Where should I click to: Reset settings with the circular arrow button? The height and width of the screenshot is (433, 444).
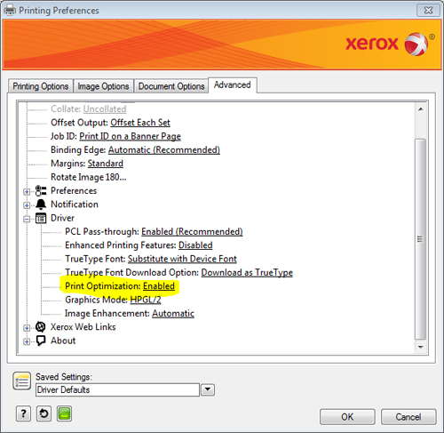pos(44,413)
